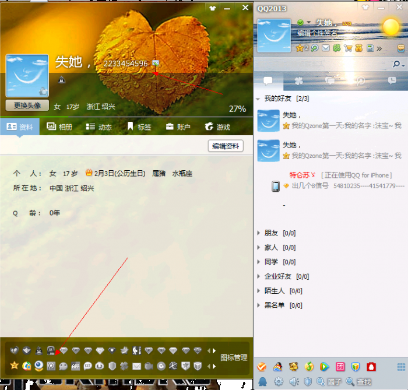Launch the red QQ shopping bag icon

tap(371, 367)
